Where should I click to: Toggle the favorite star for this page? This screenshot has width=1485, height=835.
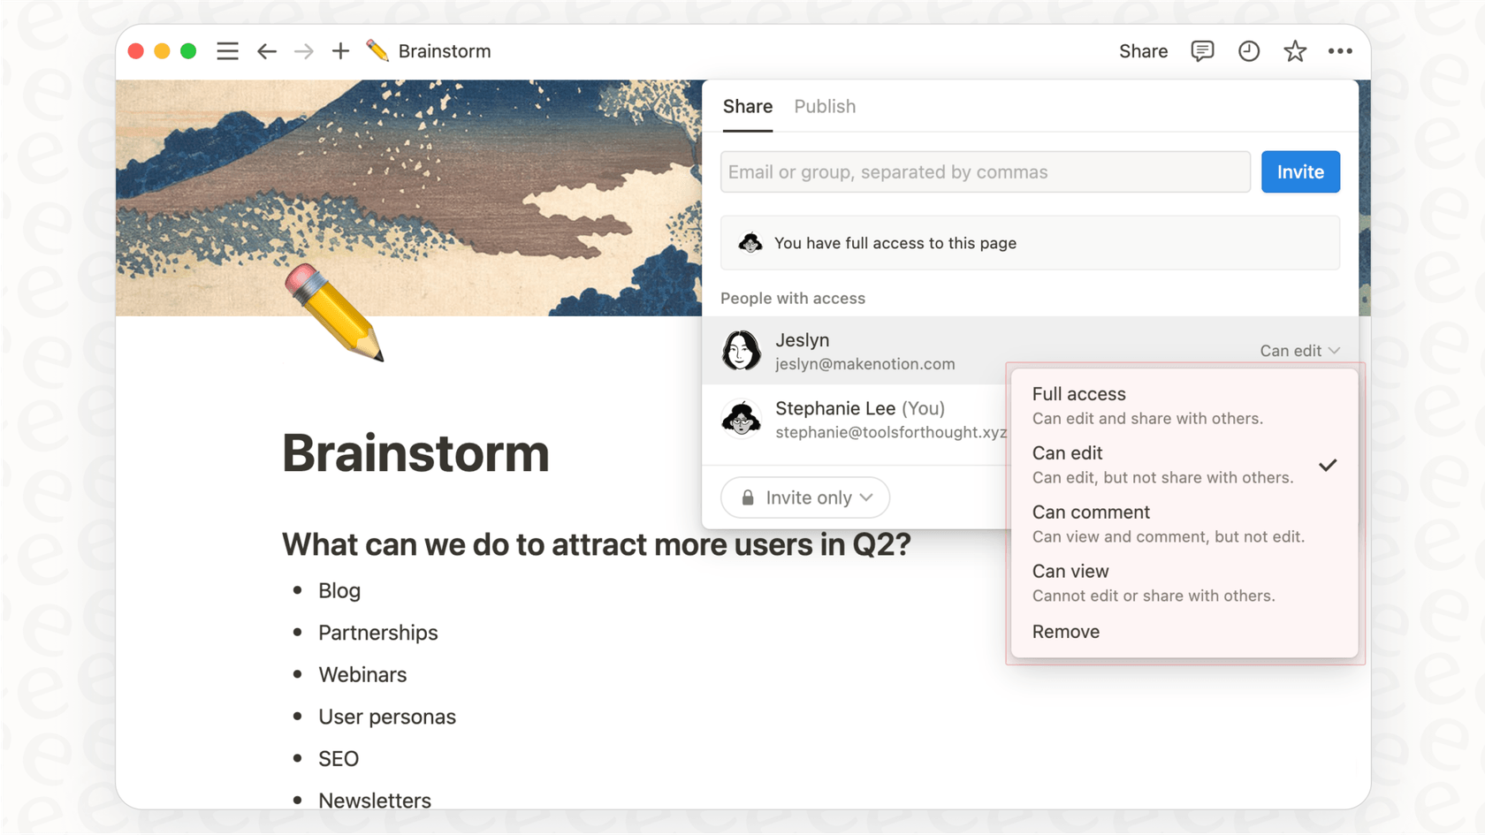click(1295, 50)
